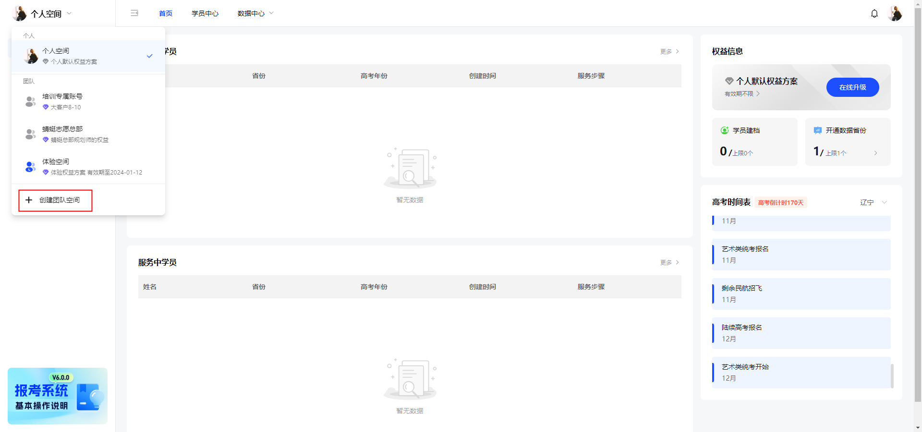Screen dimensions: 922x432
Task: Click the plus icon for 创建团队空间
Action: (x=29, y=200)
